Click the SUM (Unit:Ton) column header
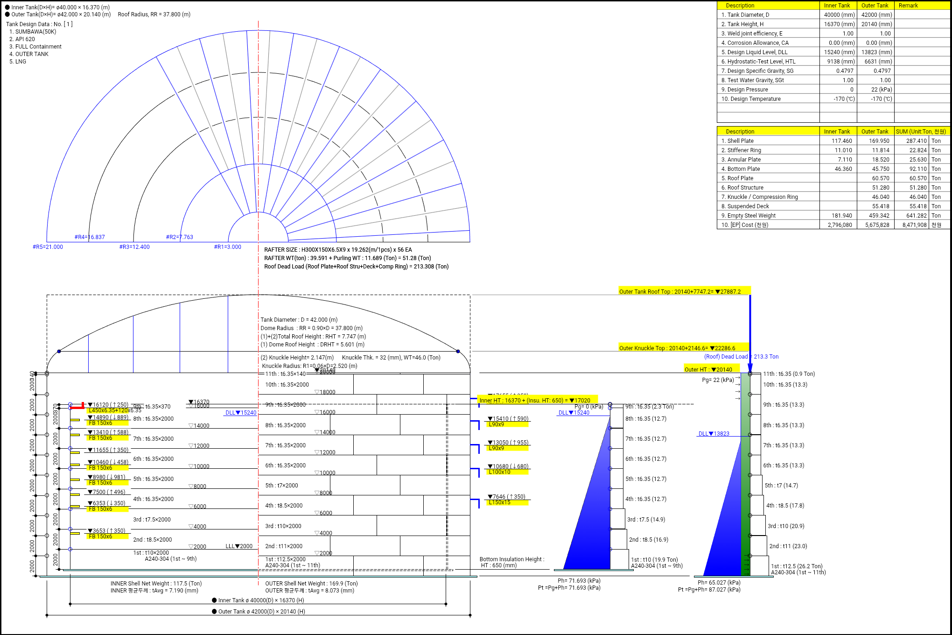The image size is (952, 635). point(921,132)
